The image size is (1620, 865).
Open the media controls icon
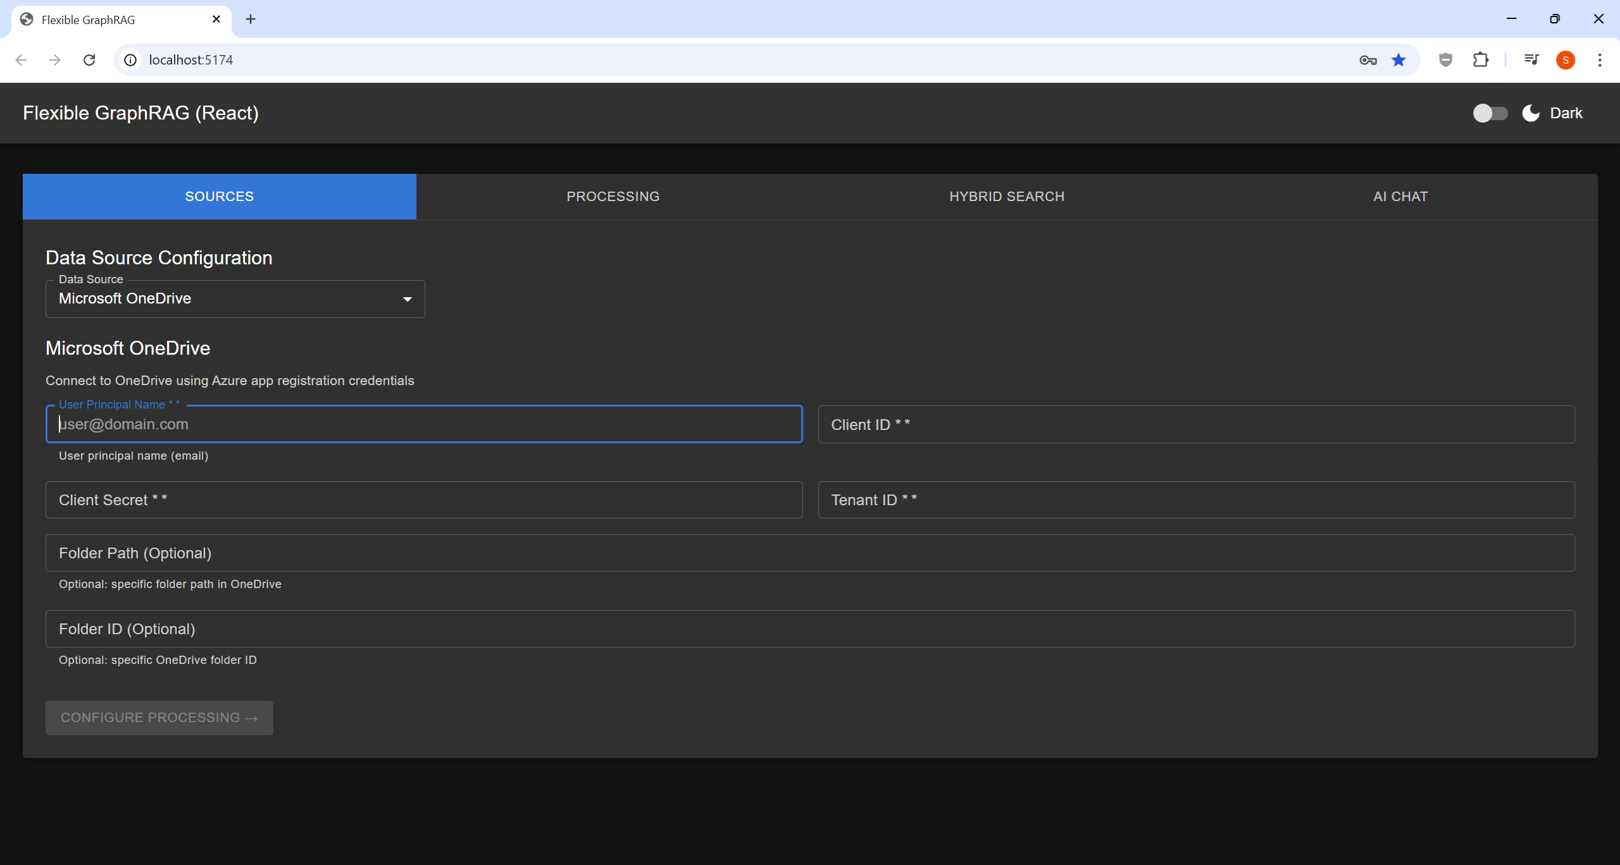1531,59
